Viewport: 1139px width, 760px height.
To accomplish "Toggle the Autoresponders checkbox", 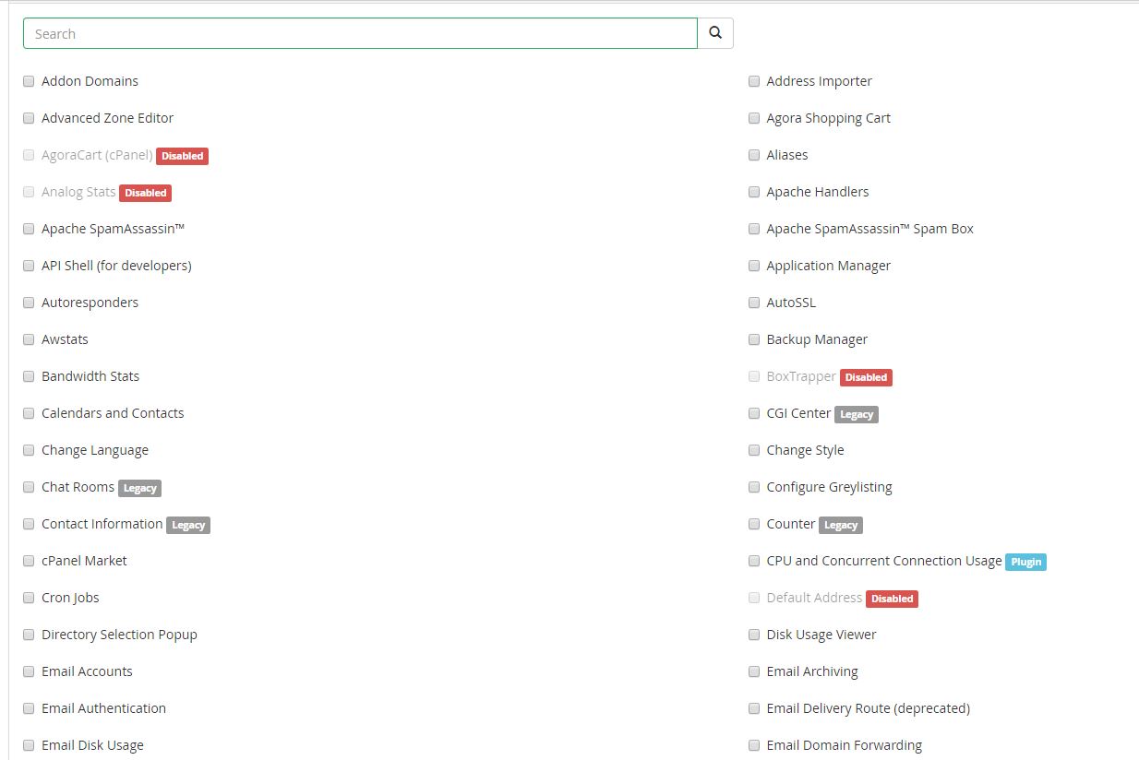I will click(x=29, y=303).
